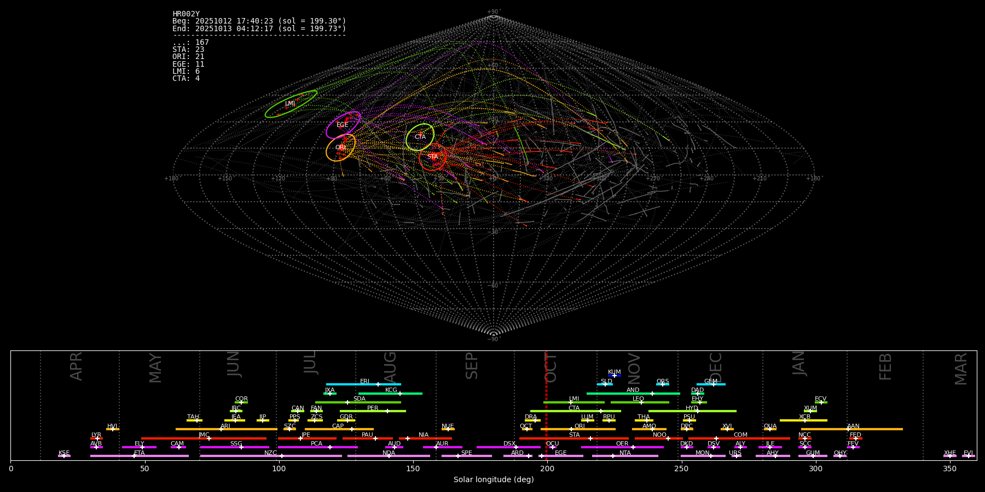985x492 pixels.
Task: Click the QUA shower marker in timeline
Action: tap(770, 429)
